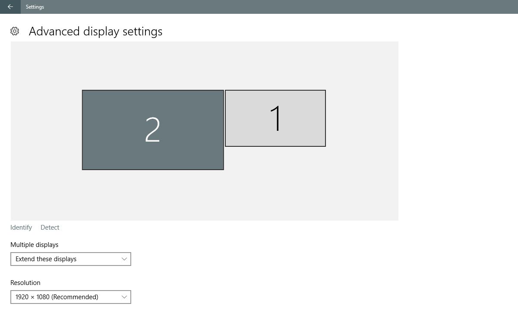Go back using the title bar arrow

[10, 7]
